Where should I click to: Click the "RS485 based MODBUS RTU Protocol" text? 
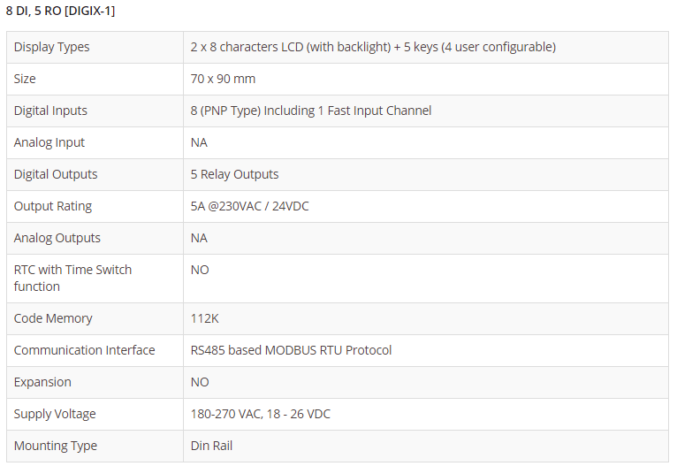pos(291,350)
